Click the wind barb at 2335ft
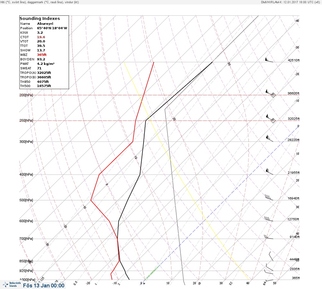The height and width of the screenshot is (289, 322). coord(269,267)
